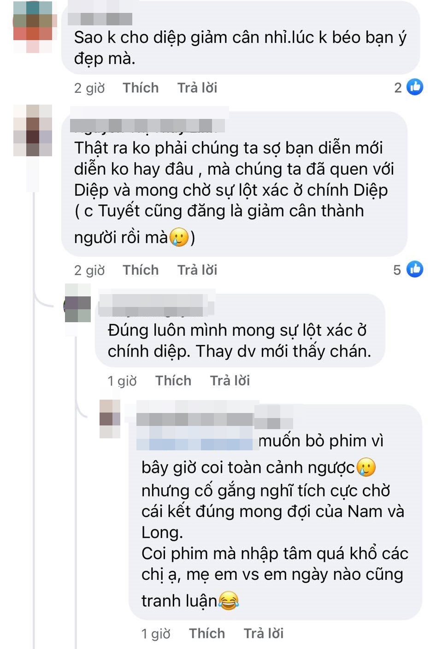Open the blurred author name above 'Thật ra ko phải'
Viewport: 436px width, 649px height.
pos(148,125)
